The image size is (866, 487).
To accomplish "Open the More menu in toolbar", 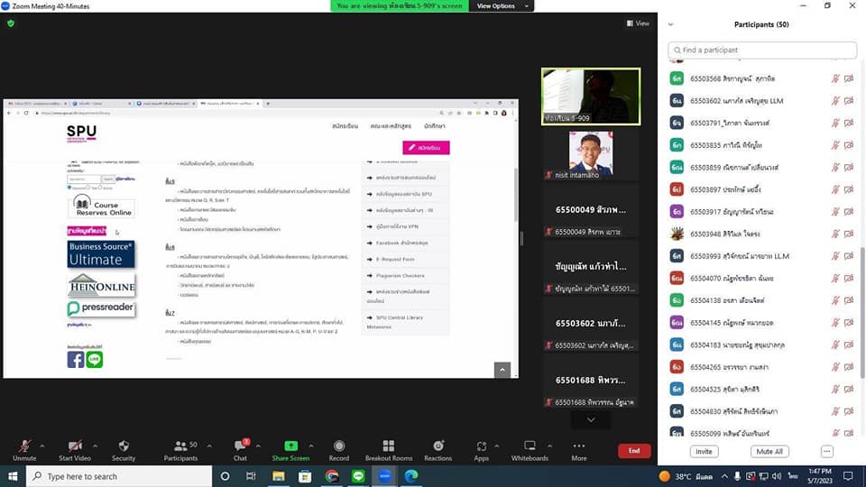I will 578,446.
